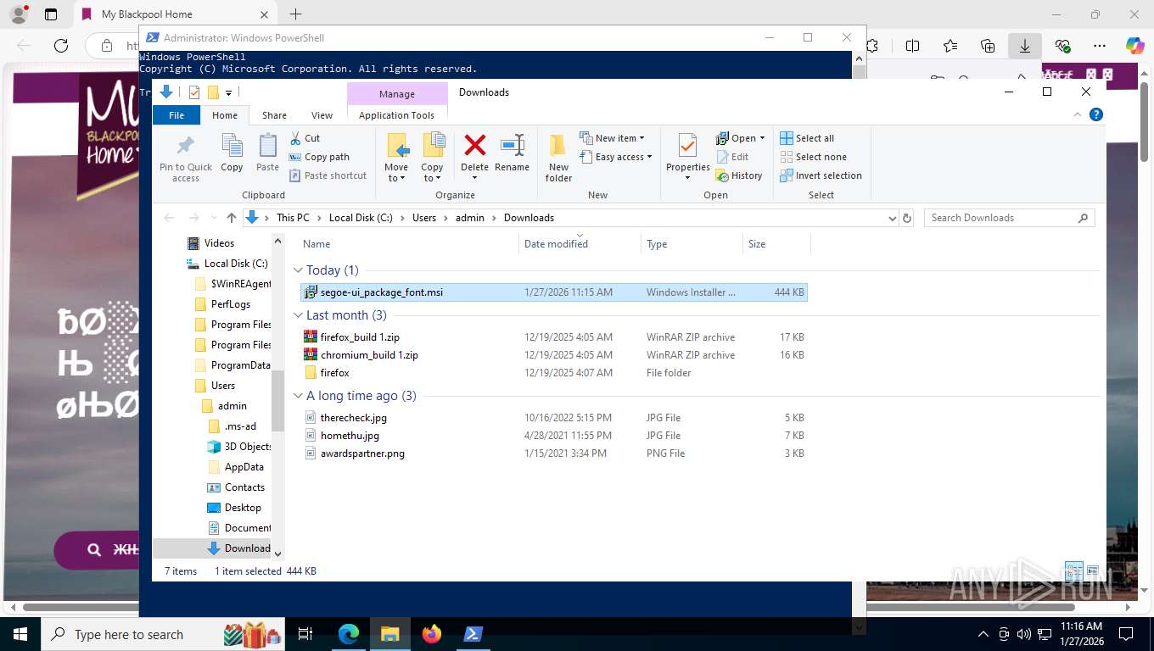Sort by Size column header
Viewport: 1154px width, 651px height.
pos(757,244)
